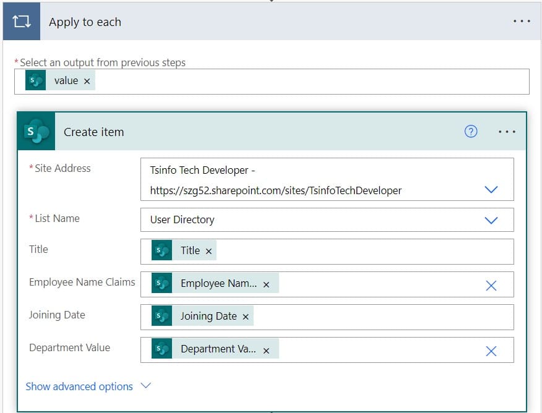Remove the Department Va... token
The image size is (542, 413).
[266, 351]
